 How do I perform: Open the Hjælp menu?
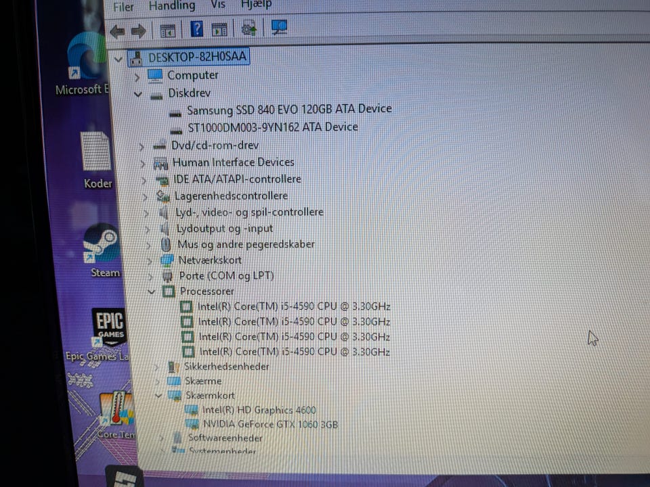click(x=256, y=4)
